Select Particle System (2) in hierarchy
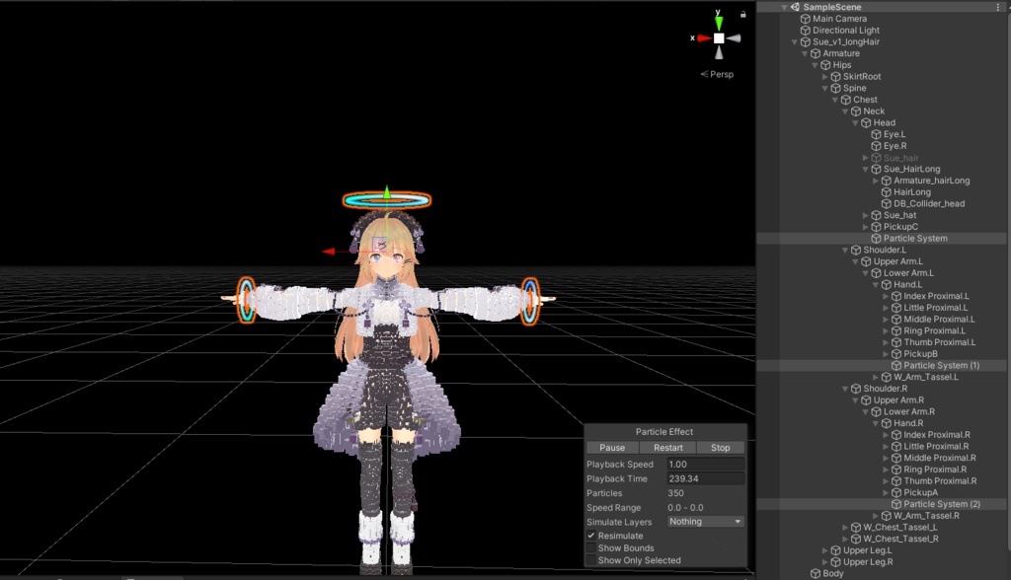Viewport: 1011px width, 580px height. click(881, 504)
